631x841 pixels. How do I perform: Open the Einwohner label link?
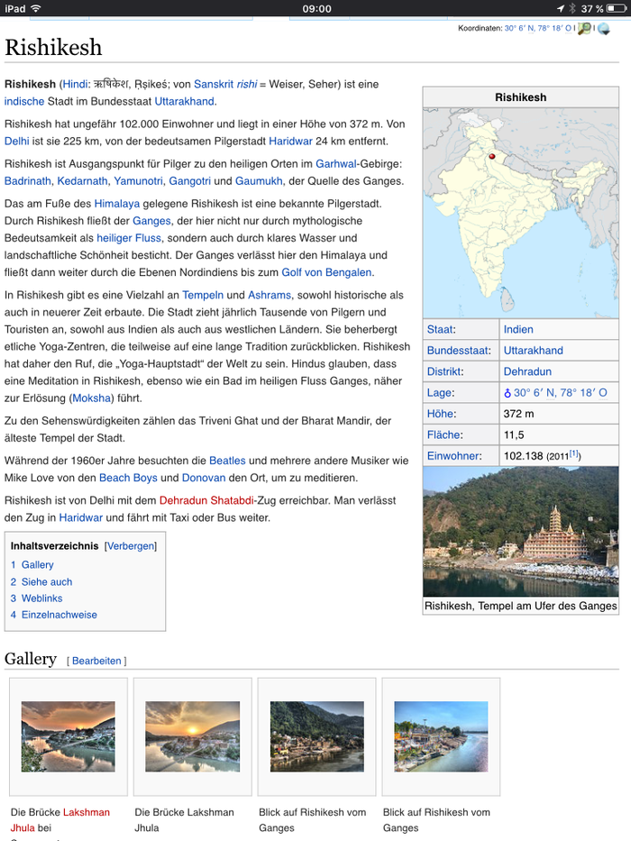tap(453, 456)
